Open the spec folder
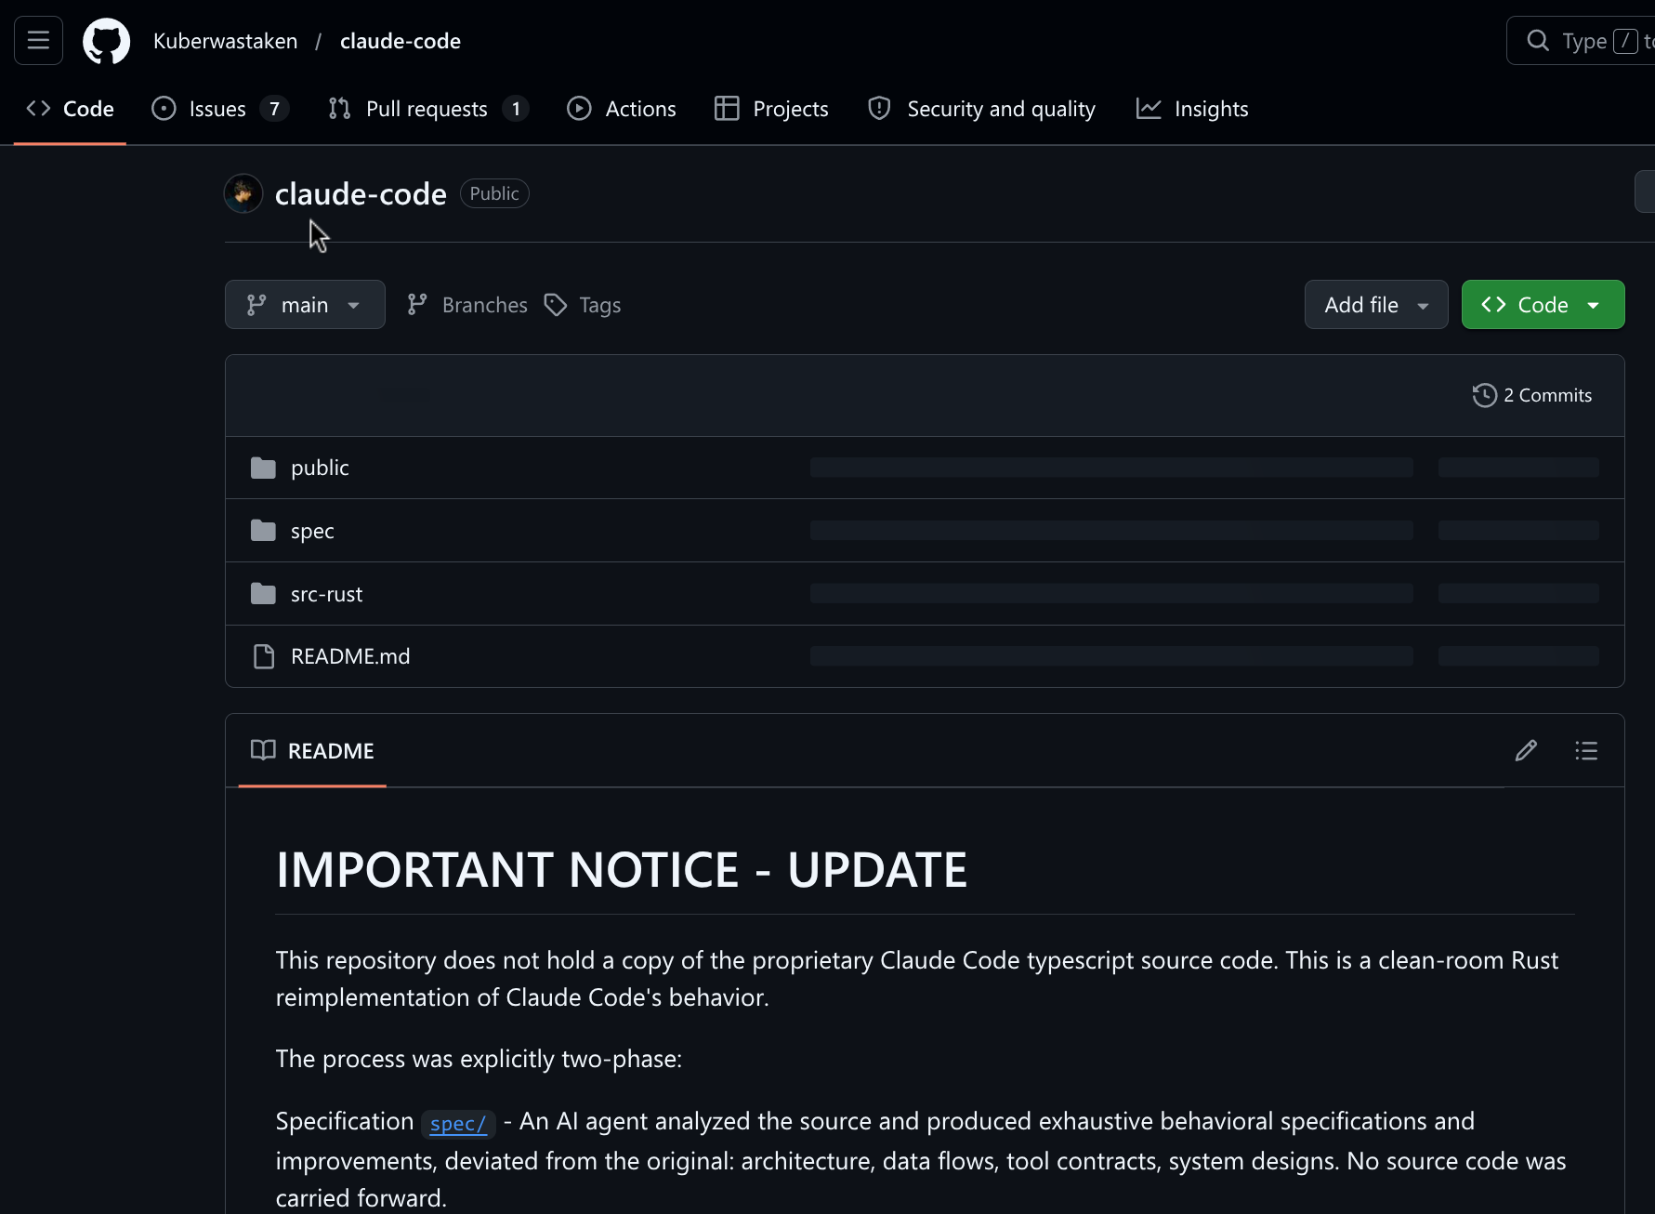 312,531
